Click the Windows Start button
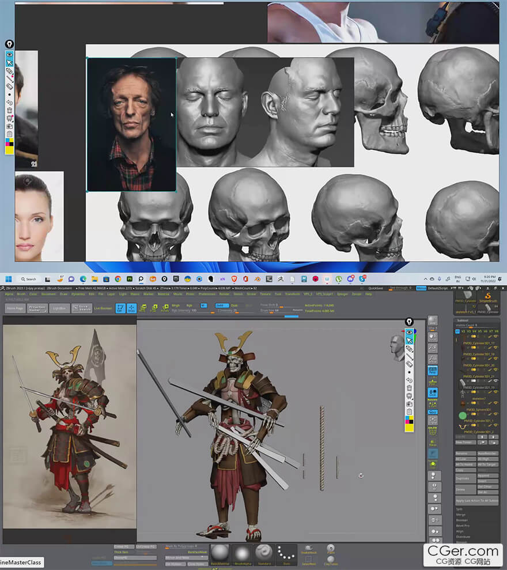 [x=9, y=279]
